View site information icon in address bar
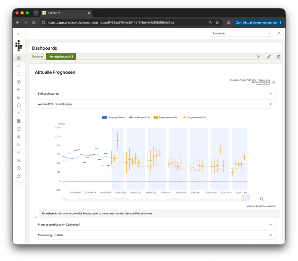Screen dimensions: 298x261 [43, 22]
